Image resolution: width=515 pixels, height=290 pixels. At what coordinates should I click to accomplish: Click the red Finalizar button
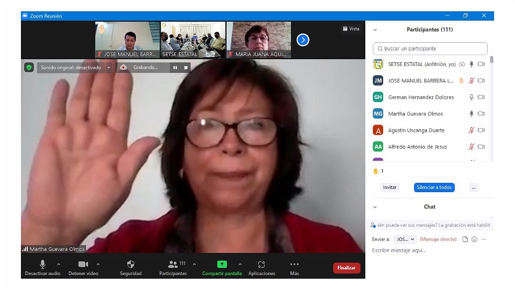tap(347, 268)
